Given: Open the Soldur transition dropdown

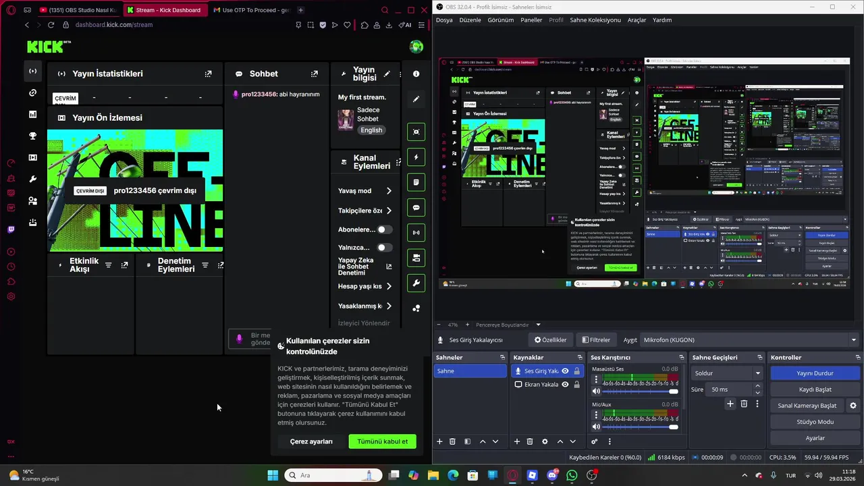Looking at the screenshot, I should [728, 373].
